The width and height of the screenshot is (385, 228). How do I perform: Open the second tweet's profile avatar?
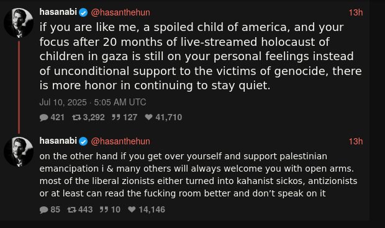19,152
